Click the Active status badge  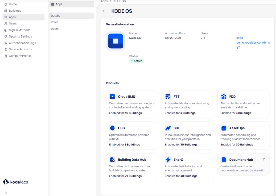(137, 61)
